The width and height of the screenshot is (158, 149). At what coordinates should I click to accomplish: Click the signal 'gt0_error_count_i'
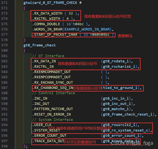(x=121, y=136)
